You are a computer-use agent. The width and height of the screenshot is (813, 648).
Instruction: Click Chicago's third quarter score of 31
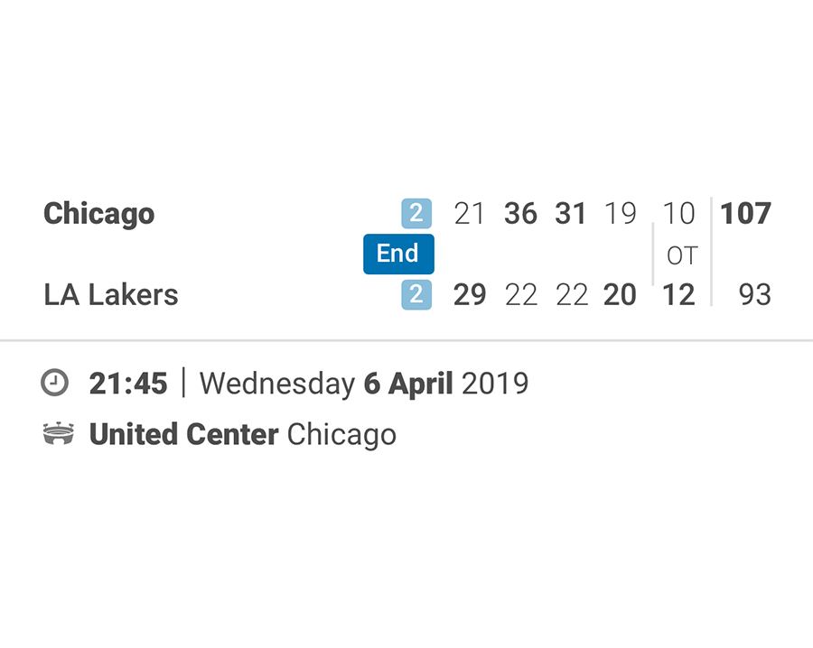click(x=571, y=214)
